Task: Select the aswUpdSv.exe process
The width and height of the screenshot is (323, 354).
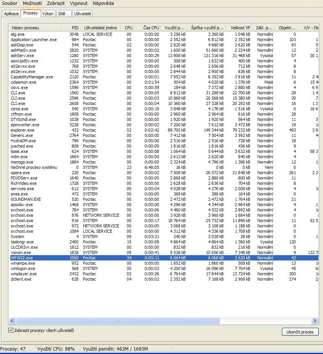Action: click(164, 61)
